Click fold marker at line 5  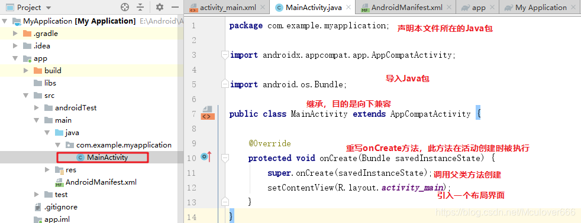coord(225,84)
